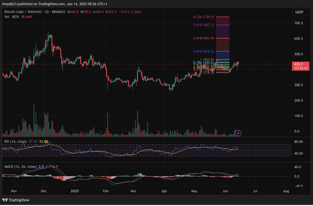Click the red current price tag 433.7

click(299, 64)
